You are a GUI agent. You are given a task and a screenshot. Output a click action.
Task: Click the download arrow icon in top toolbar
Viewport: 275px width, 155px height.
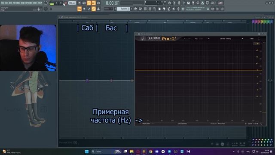[202, 3]
